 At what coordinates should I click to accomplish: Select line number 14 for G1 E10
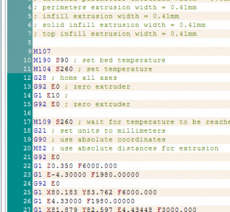tap(27, 95)
